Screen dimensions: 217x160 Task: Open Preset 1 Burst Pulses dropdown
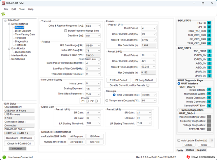tap(149, 28)
